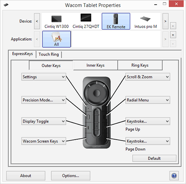Click the About button
Viewport: 186px width, 184px height.
point(26,176)
